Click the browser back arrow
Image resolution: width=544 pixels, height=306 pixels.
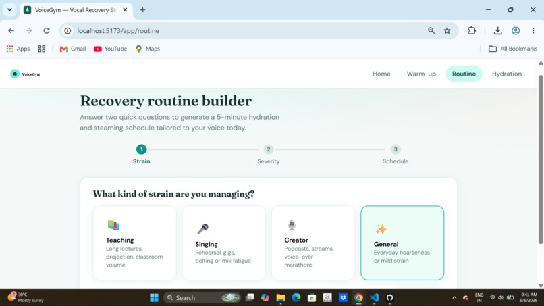pyautogui.click(x=11, y=30)
